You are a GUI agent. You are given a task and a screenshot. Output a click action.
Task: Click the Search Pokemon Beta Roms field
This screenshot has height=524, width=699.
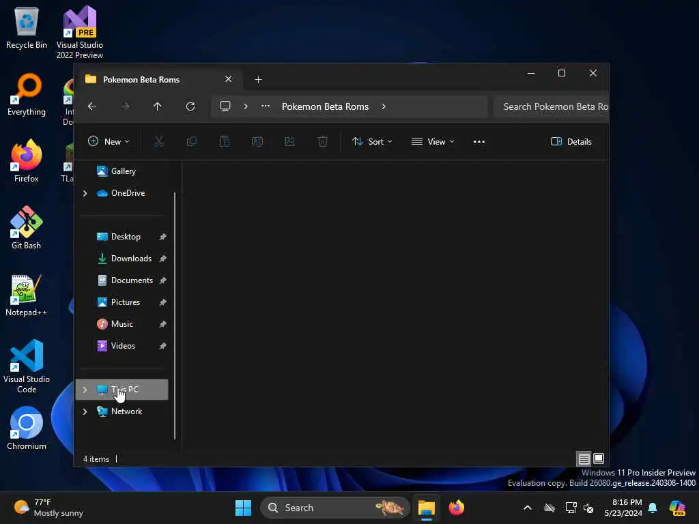pyautogui.click(x=551, y=106)
